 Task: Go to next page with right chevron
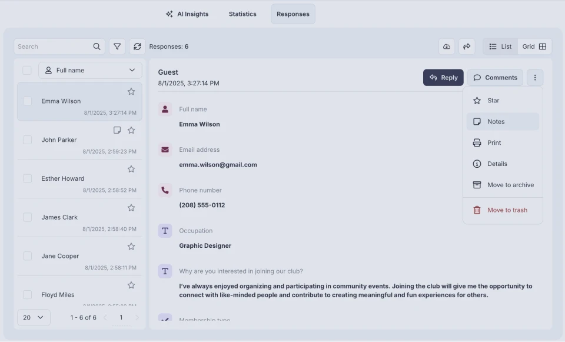point(137,317)
